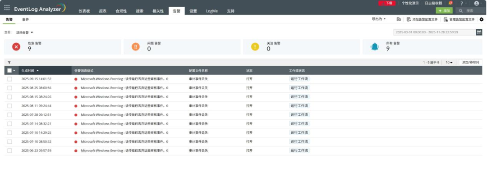Click the magnifier search icon in header
The image size is (487, 173).
460,10
